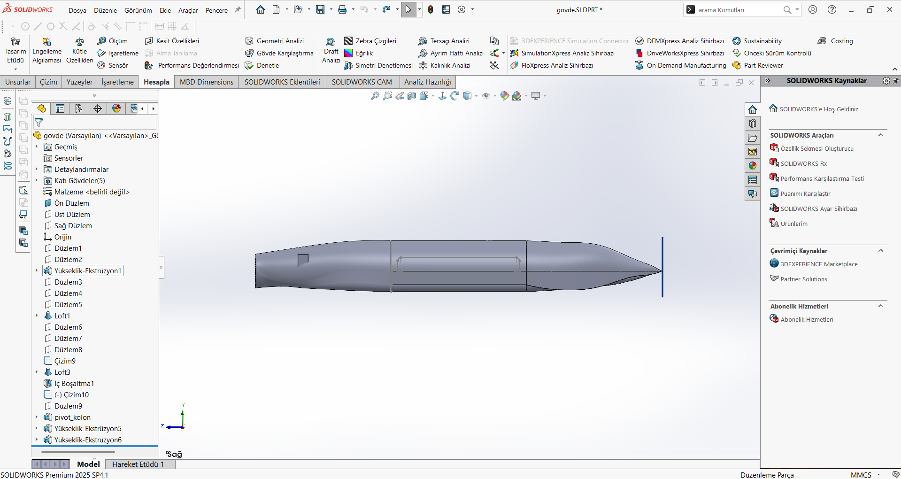Select Malzeme <belirli değil> item

[x=92, y=192]
